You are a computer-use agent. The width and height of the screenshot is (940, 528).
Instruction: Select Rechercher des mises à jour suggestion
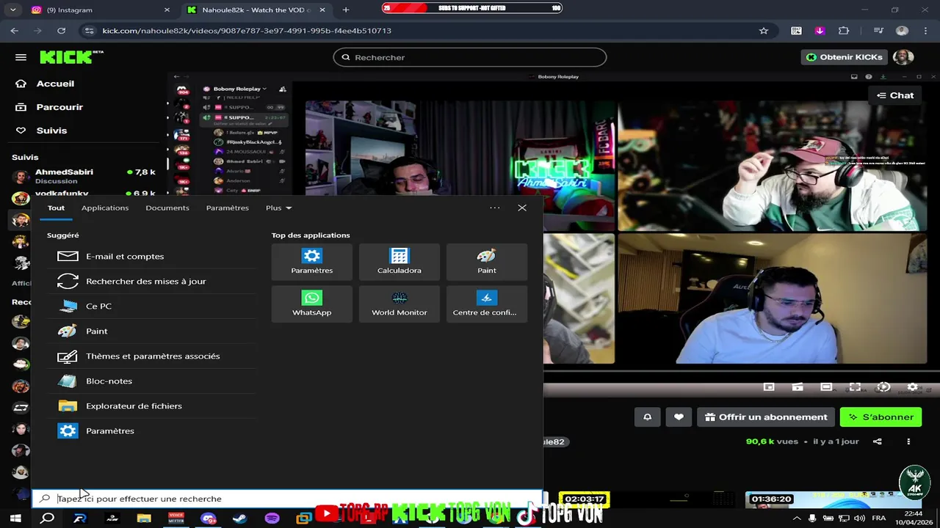[x=153, y=281]
